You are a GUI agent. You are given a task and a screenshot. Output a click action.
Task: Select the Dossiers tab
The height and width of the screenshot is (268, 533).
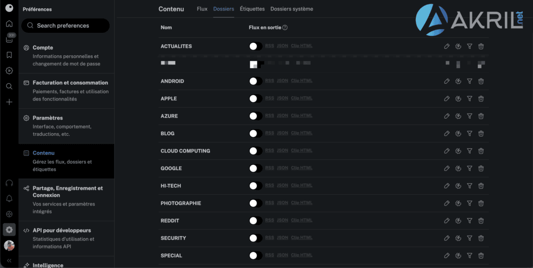pos(223,9)
